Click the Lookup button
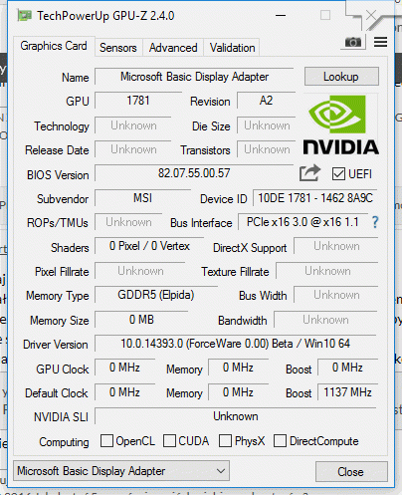 click(341, 77)
